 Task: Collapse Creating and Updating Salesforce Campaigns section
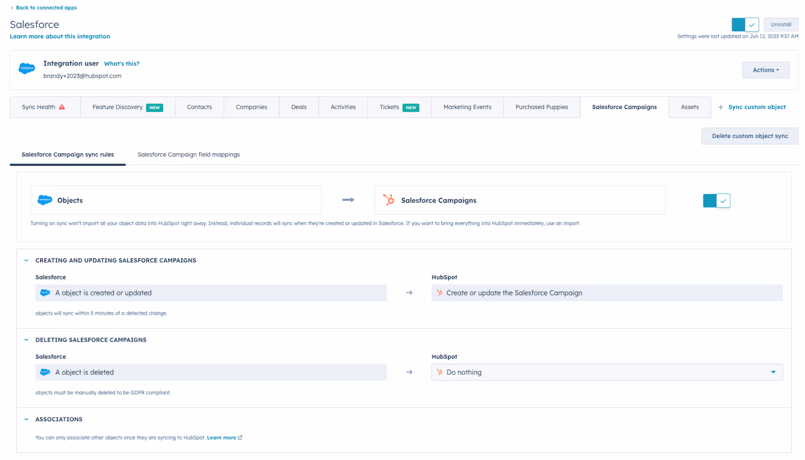(26, 261)
